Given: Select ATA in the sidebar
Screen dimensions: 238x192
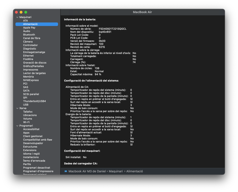Looking at the screenshot, I should [x=26, y=21].
